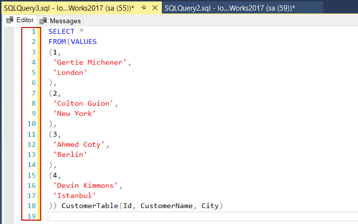Click the 'Berlin' string
This screenshot has height=224, width=358.
tap(70, 154)
